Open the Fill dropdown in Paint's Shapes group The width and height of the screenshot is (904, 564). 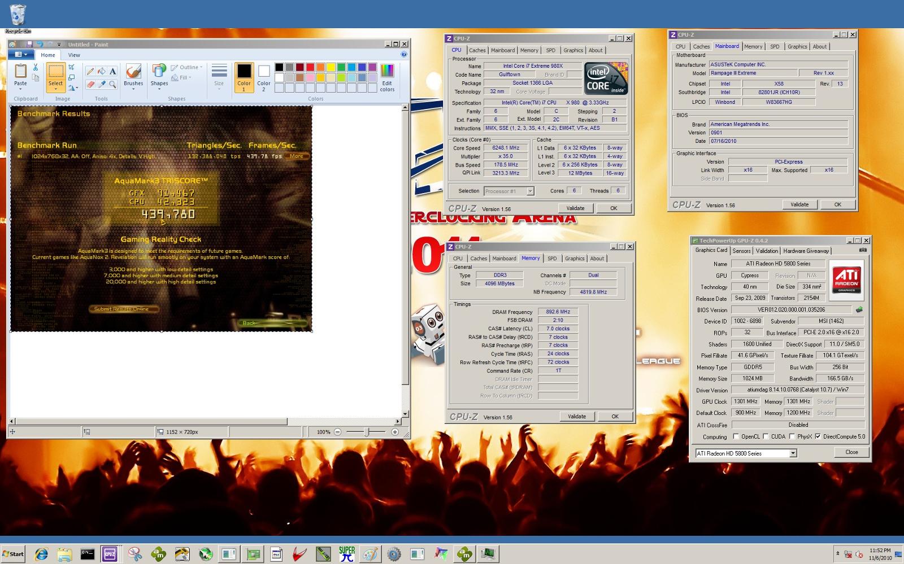pyautogui.click(x=181, y=78)
